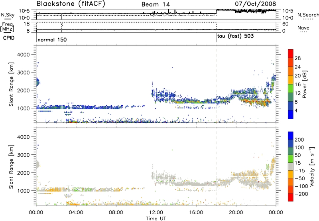Click the blue bottom segment of Power colorbar

pyautogui.click(x=291, y=114)
